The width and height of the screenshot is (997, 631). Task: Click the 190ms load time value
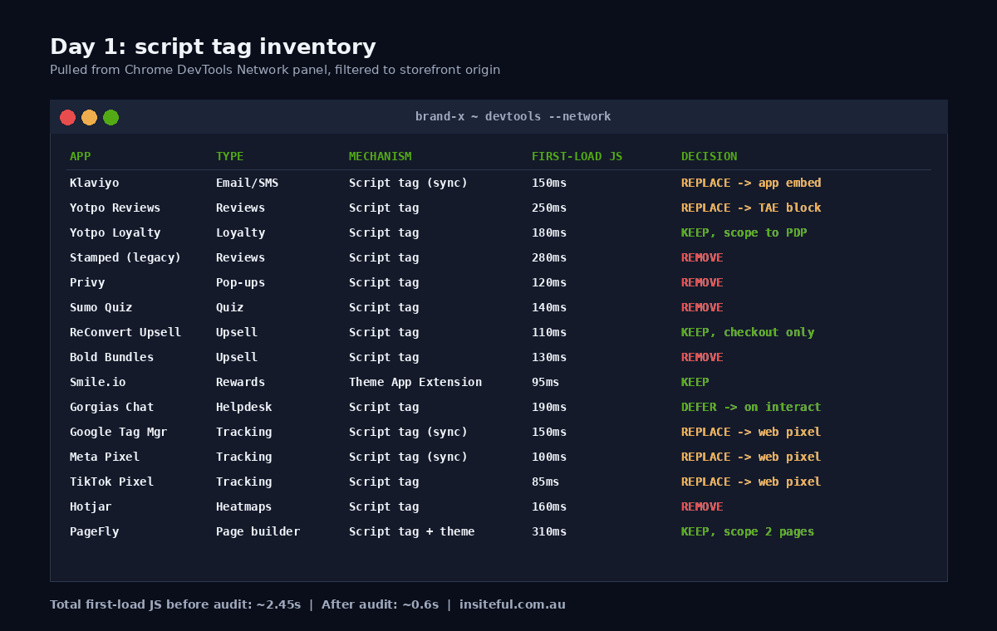549,407
